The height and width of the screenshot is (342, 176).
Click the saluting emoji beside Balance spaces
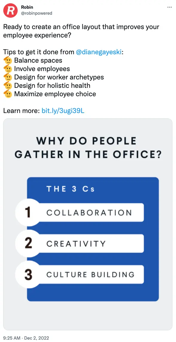pos(8,60)
